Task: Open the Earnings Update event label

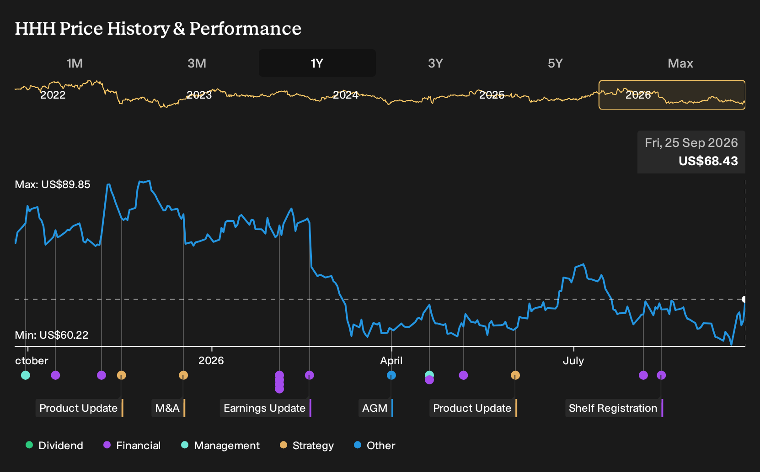Action: (266, 408)
